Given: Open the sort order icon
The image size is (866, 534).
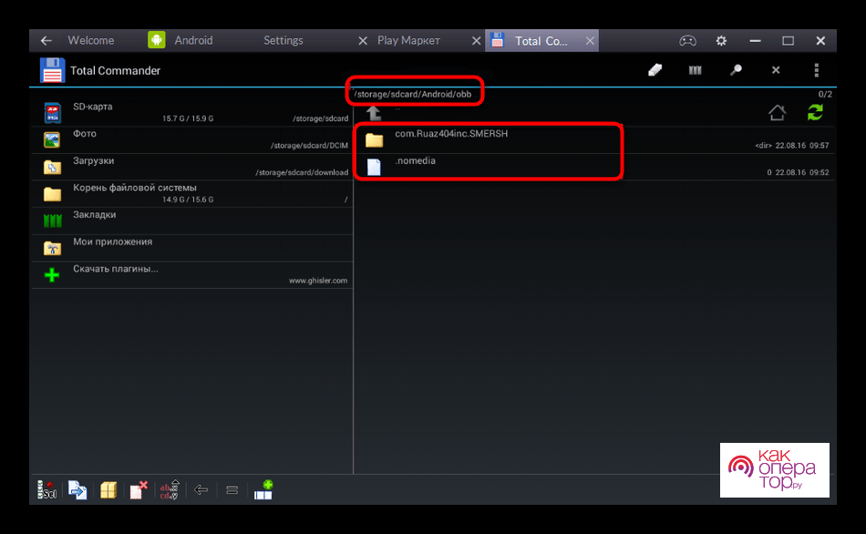Looking at the screenshot, I should coord(170,489).
